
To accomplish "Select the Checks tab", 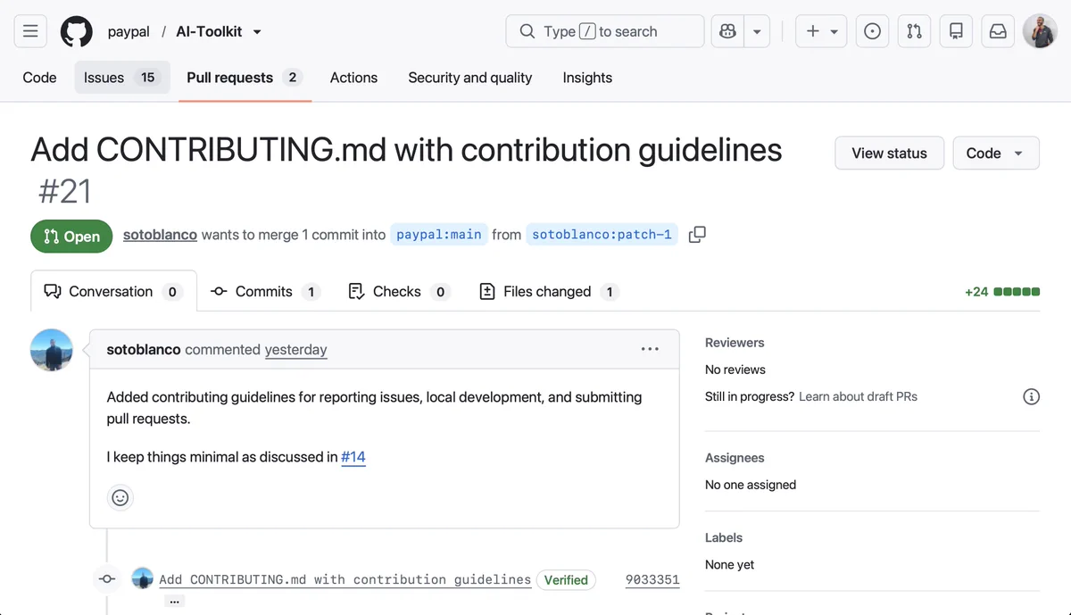I will (399, 291).
